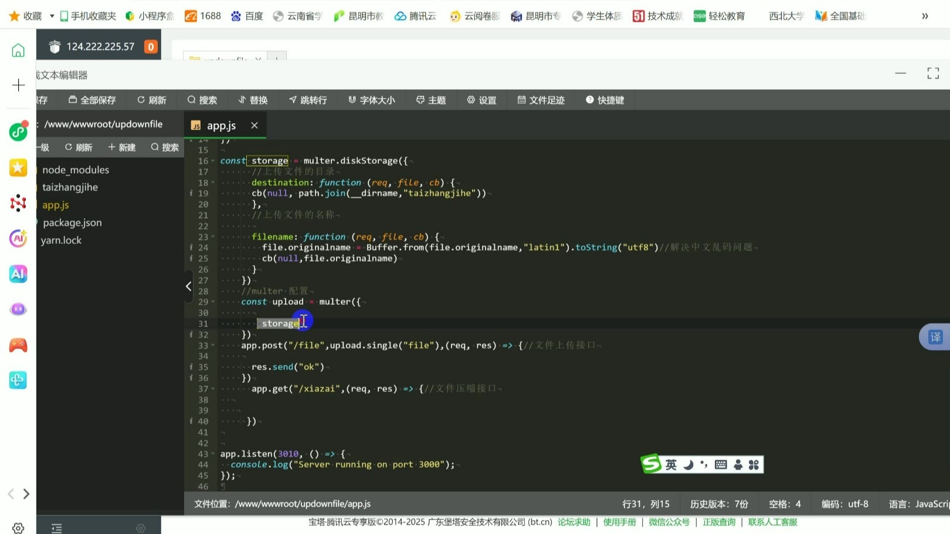This screenshot has height=534, width=950.
Task: Open the 收藏 dropdown arrow
Action: click(52, 16)
